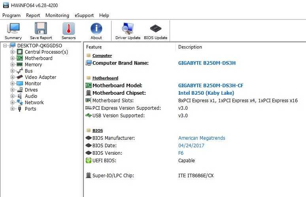Click the HWiNFO64 title bar app icon

click(x=6, y=5)
